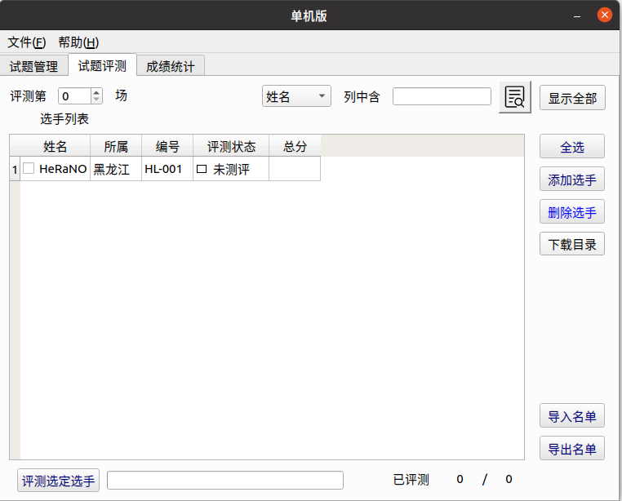Start judging with 评测选定选手
This screenshot has height=501, width=622.
58,481
